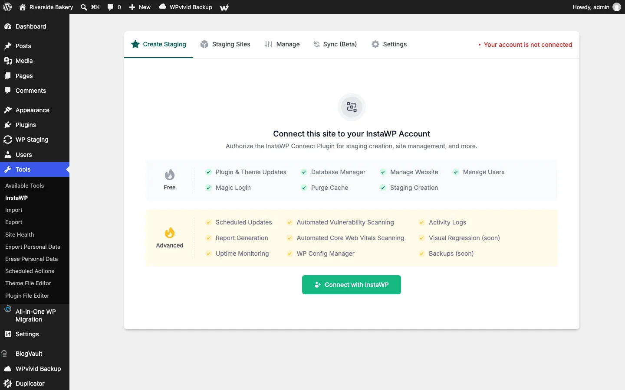
Task: Click the W logo icon in admin bar
Action: point(224,7)
